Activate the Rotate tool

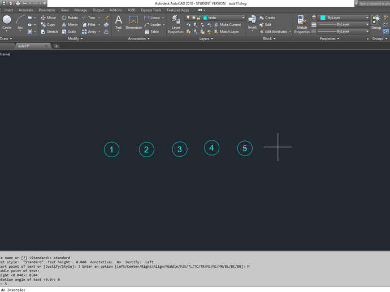tap(70, 17)
